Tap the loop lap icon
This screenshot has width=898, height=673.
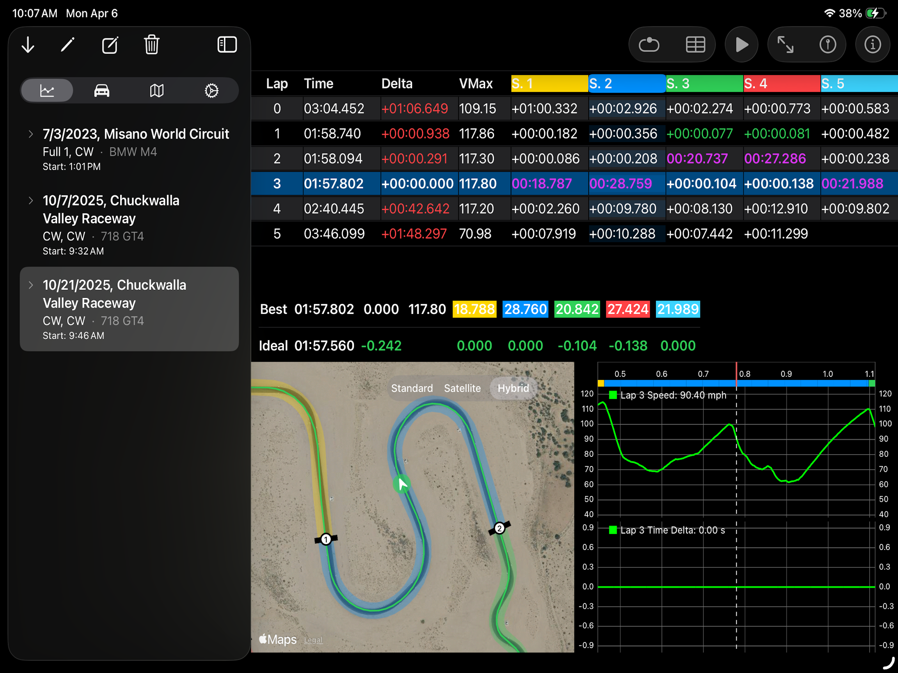[649, 45]
